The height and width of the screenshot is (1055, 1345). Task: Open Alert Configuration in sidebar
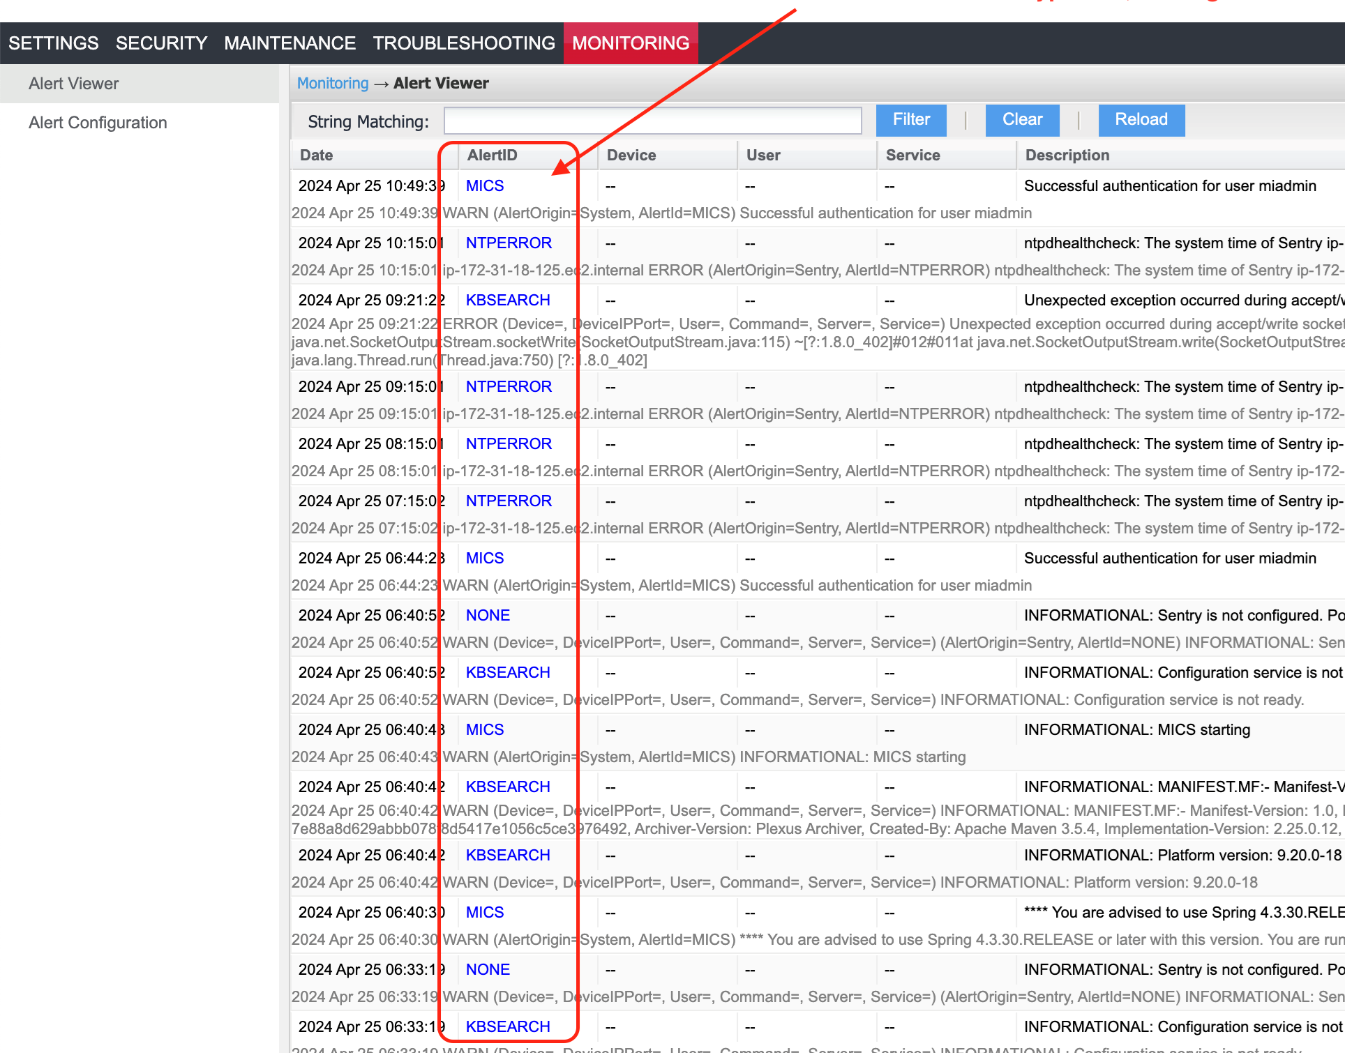(98, 123)
